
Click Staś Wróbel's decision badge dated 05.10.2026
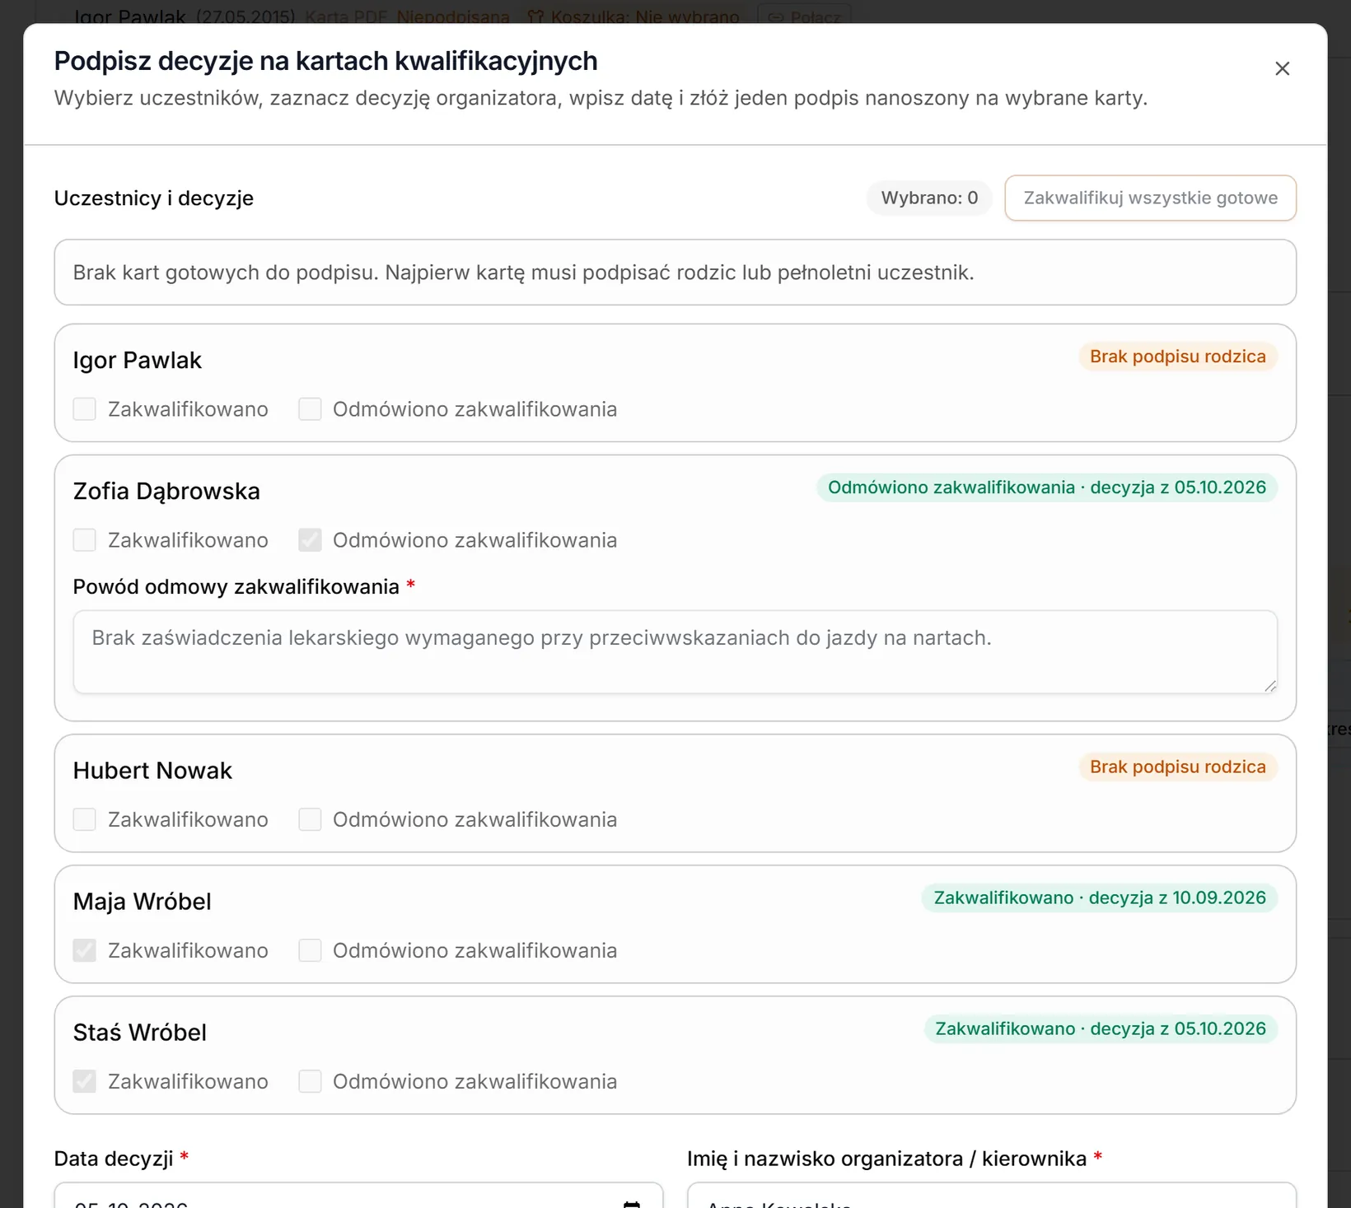1100,1028
